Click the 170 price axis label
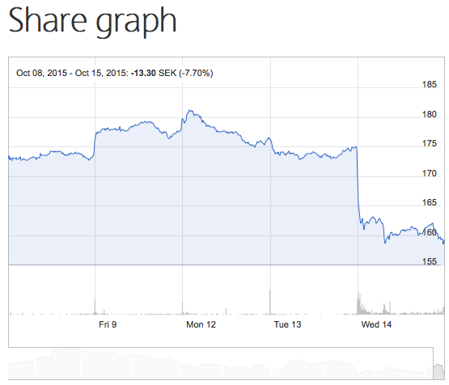The width and height of the screenshot is (449, 385). point(430,173)
